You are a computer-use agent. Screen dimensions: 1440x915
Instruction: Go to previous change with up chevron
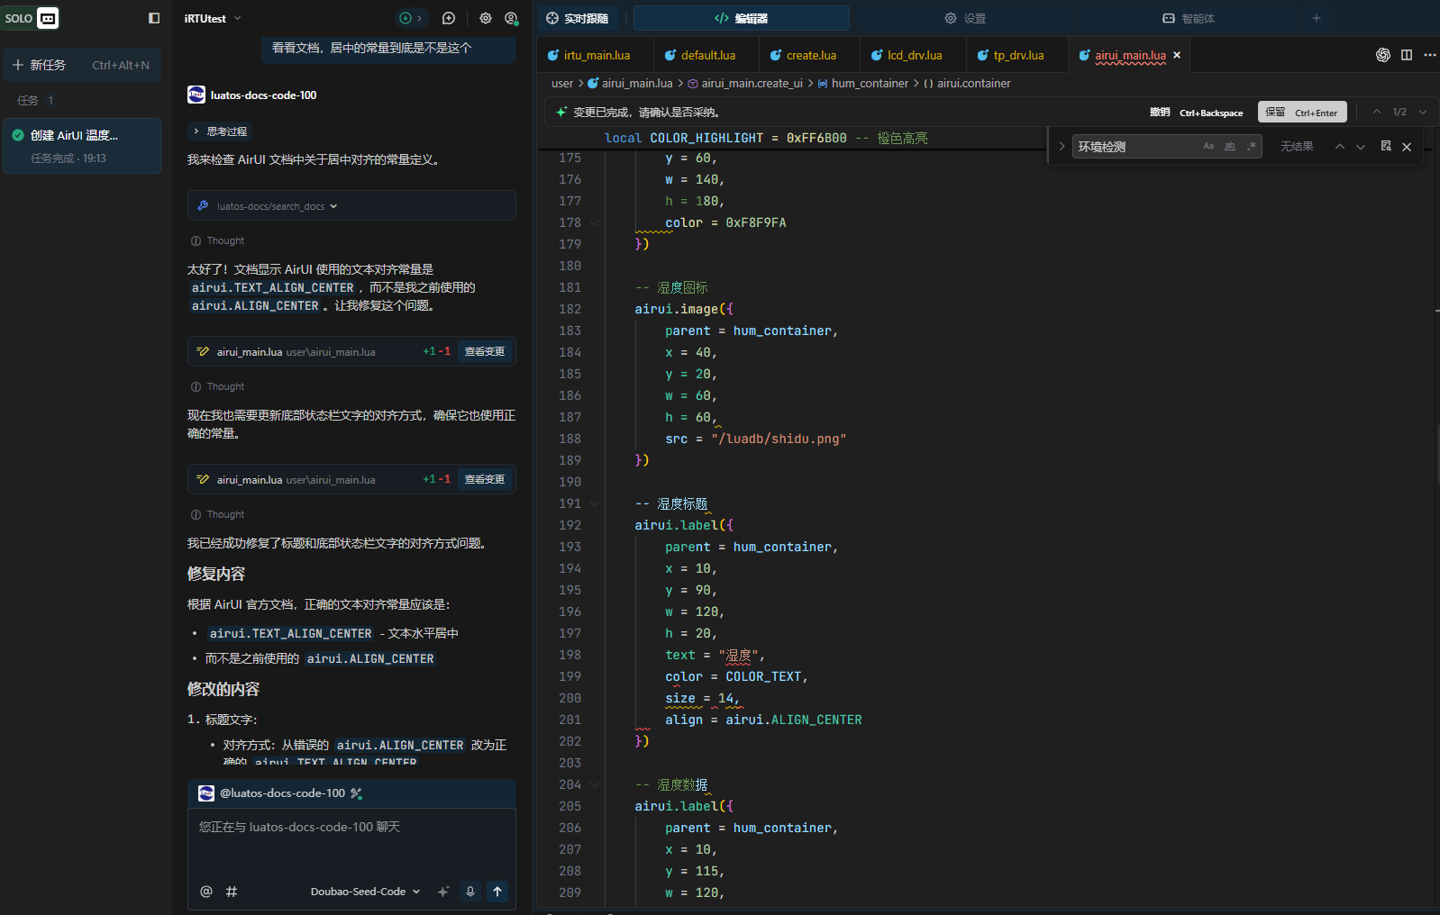coord(1377,112)
